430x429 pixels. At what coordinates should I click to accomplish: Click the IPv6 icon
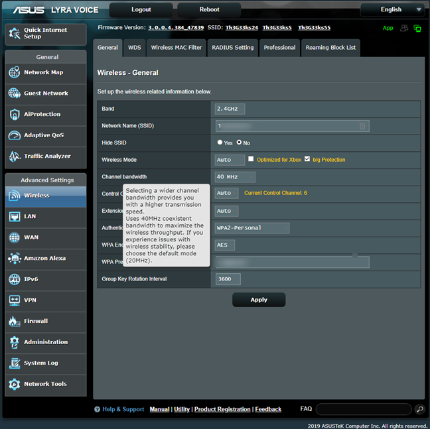coord(14,279)
